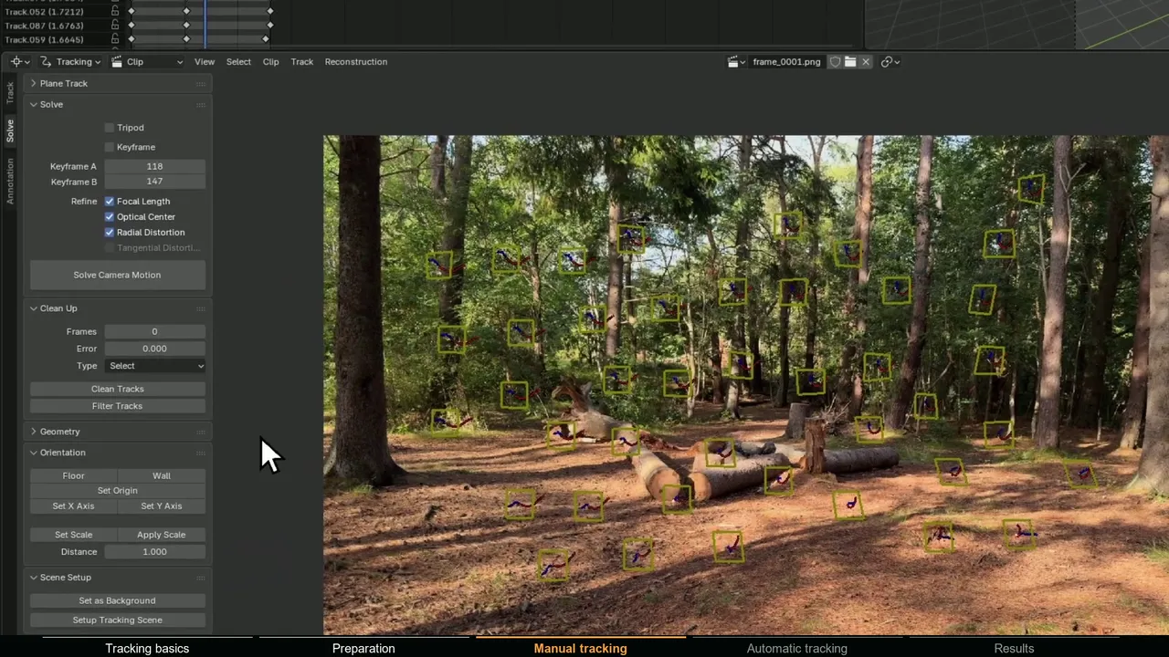The image size is (1169, 657).
Task: Toggle lock icon for Track.052
Action: tap(114, 11)
